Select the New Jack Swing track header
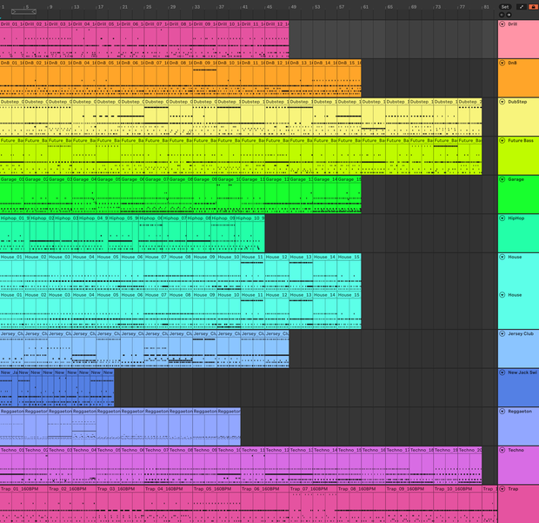 click(518, 387)
